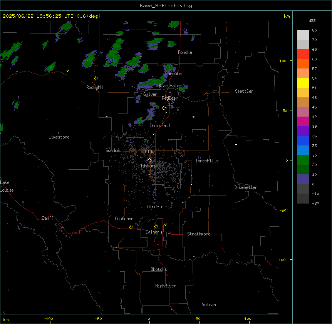The image size is (332, 324).
Task: Click the Base_Reflectivity title
Action: (166, 6)
